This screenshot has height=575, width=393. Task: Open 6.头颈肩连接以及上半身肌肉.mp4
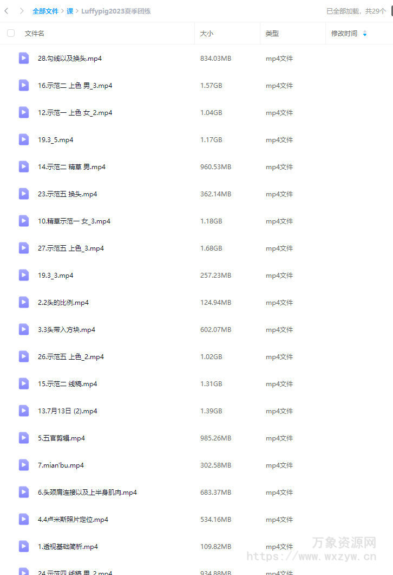click(x=87, y=493)
